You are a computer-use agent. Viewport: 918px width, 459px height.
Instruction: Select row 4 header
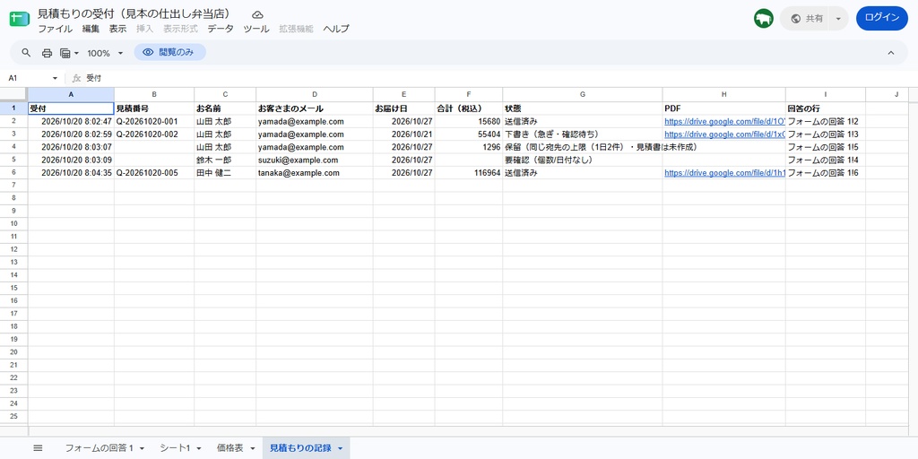13,147
